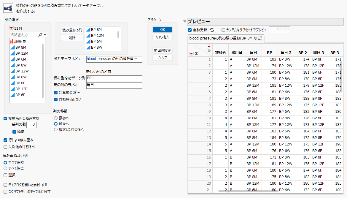Click the refresh preview icon
Image resolution: width=347 pixels, height=198 pixels.
click(212, 30)
